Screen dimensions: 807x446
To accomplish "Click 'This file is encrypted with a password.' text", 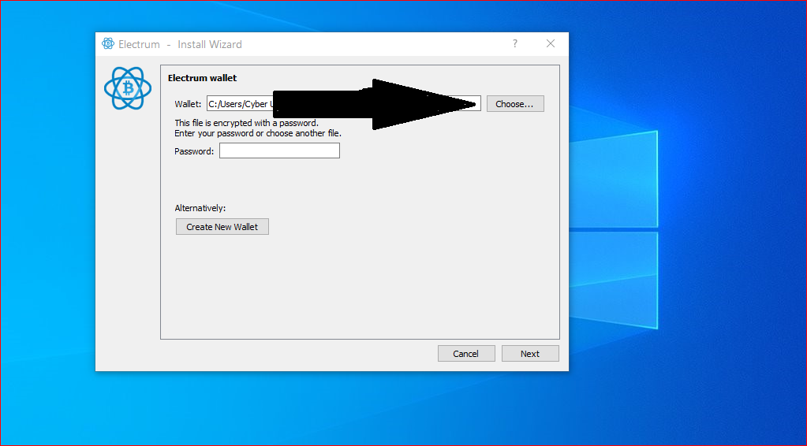I will click(247, 123).
